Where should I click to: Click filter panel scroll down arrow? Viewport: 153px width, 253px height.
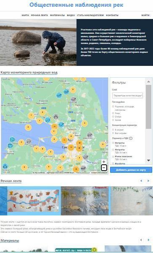pos(148,161)
